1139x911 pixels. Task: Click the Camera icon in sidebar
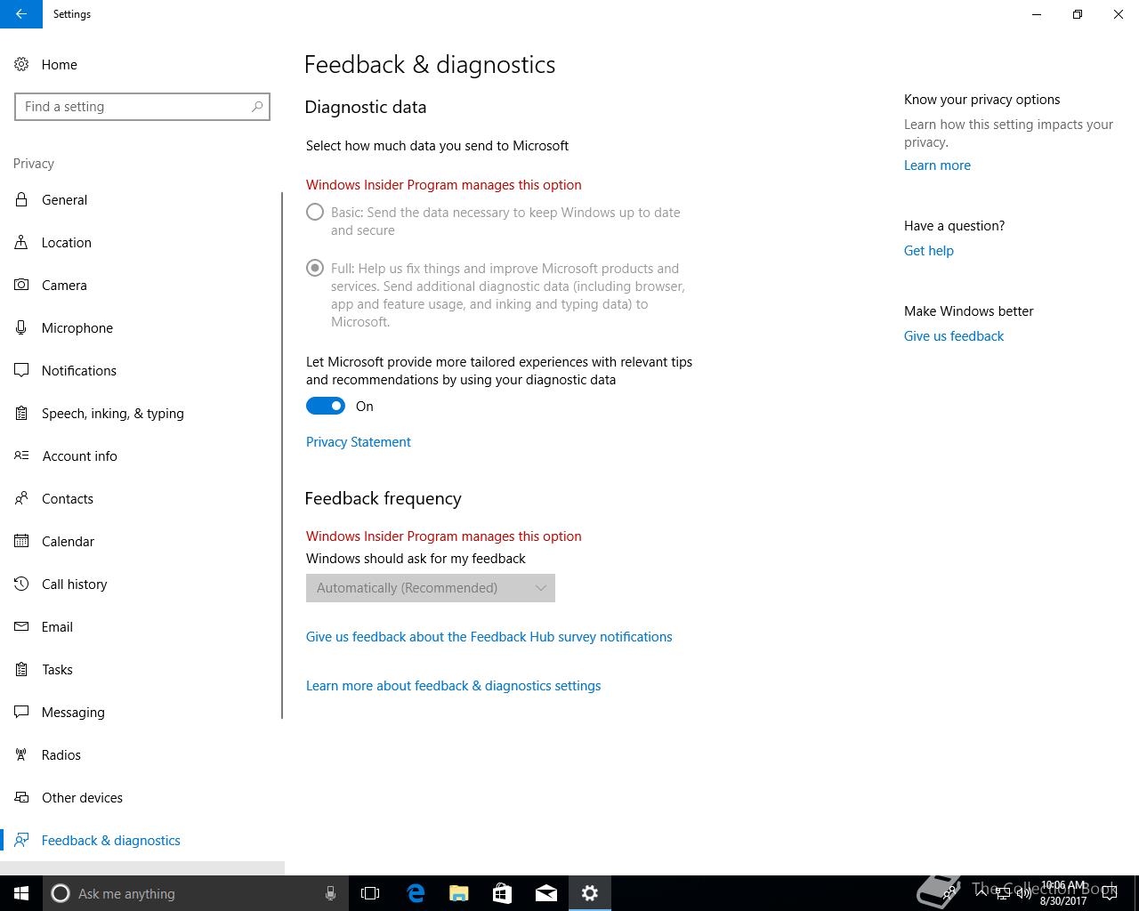tap(21, 285)
